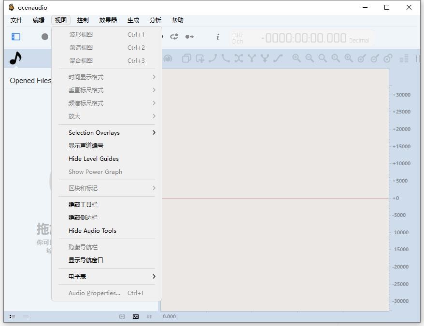This screenshot has height=326, width=424.
Task: Open the 编辑 menu
Action: [x=39, y=20]
